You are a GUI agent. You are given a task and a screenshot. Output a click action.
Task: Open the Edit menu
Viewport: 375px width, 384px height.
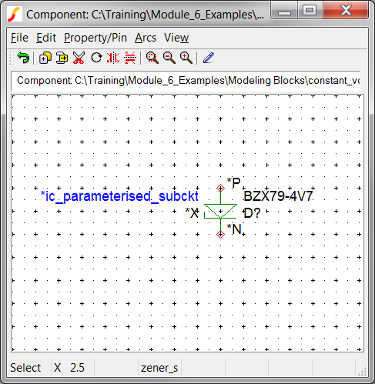coord(46,38)
